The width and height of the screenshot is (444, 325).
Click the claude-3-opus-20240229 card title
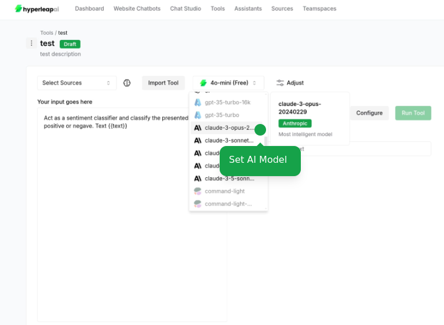tap(300, 108)
